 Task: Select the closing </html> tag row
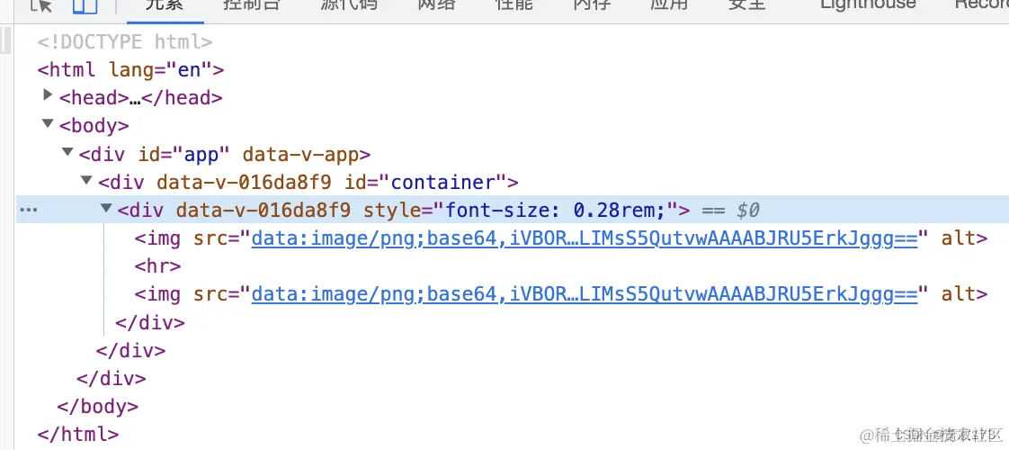[78, 435]
